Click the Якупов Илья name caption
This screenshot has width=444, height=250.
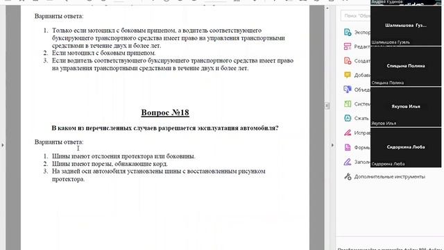(384, 124)
